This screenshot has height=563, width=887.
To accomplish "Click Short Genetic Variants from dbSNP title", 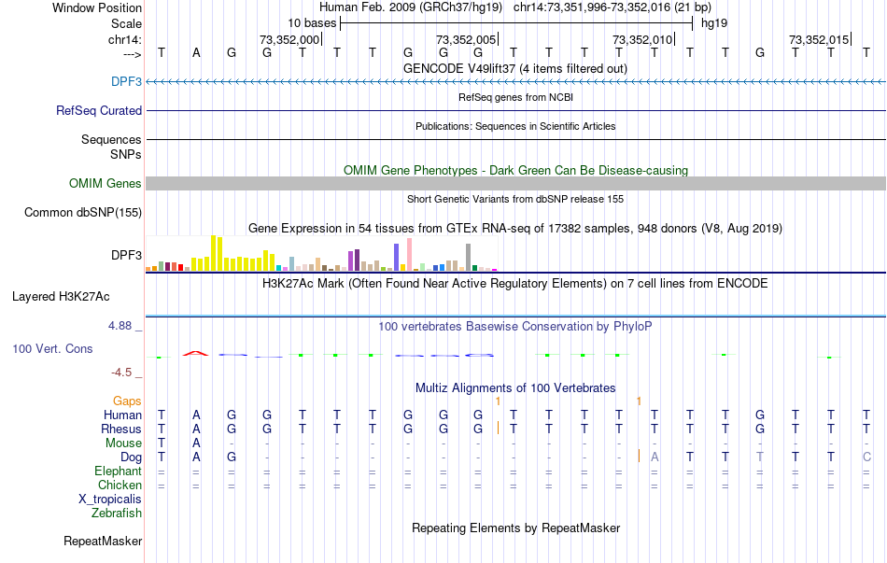I will pyautogui.click(x=514, y=199).
